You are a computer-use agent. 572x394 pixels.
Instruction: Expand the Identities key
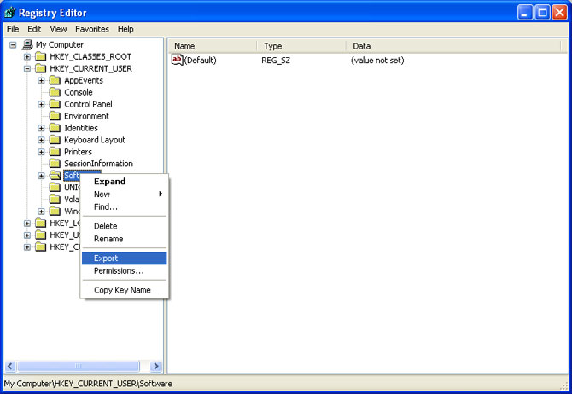(x=42, y=128)
